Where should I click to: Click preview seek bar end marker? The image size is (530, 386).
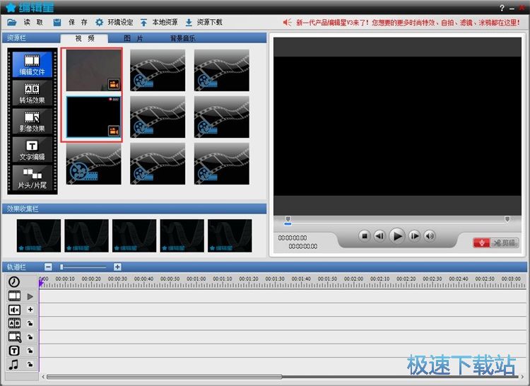click(x=507, y=219)
